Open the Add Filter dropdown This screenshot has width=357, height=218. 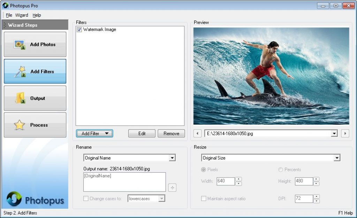[x=94, y=133]
